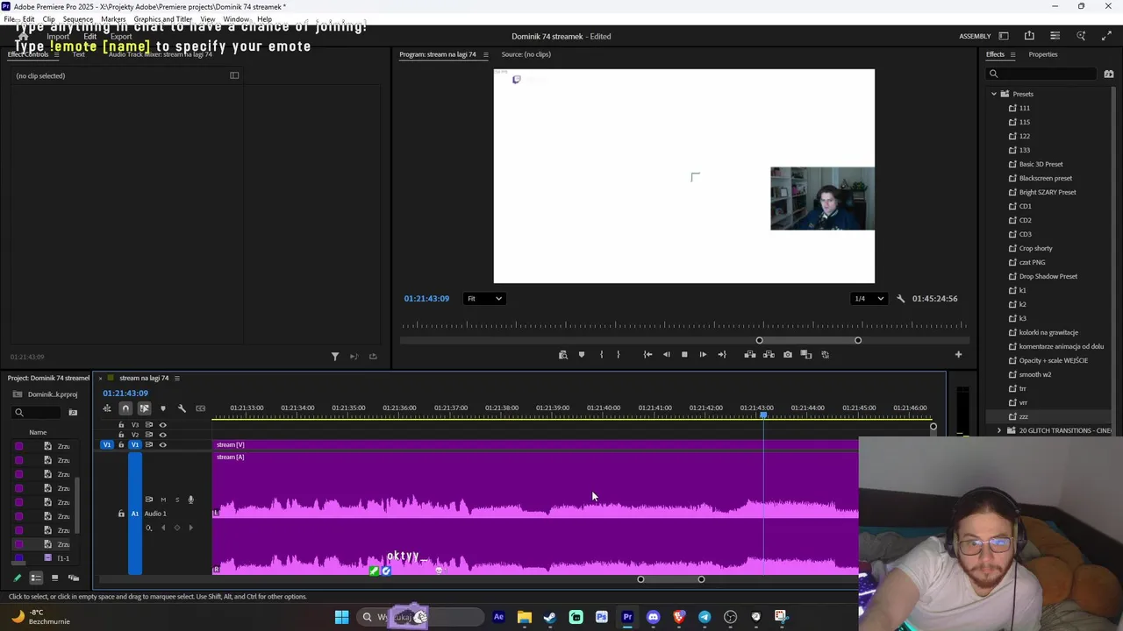Open Edit Workspaces list icon
1123x631 pixels.
tap(1055, 36)
